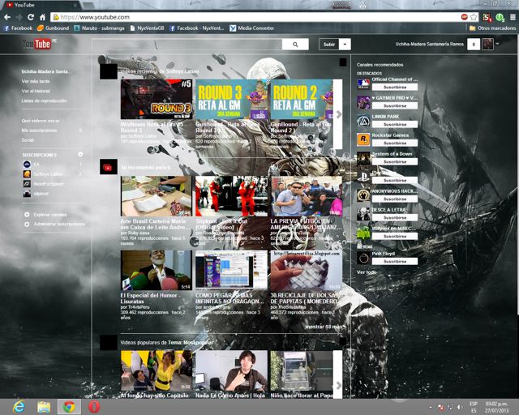Image resolution: width=519 pixels, height=415 pixels.
Task: Click the YouTube search field
Action: (x=187, y=45)
